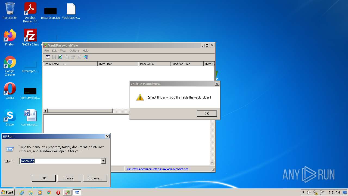Select the Acrobat Reader DC desktop icon
The image size is (348, 196).
coord(30,13)
